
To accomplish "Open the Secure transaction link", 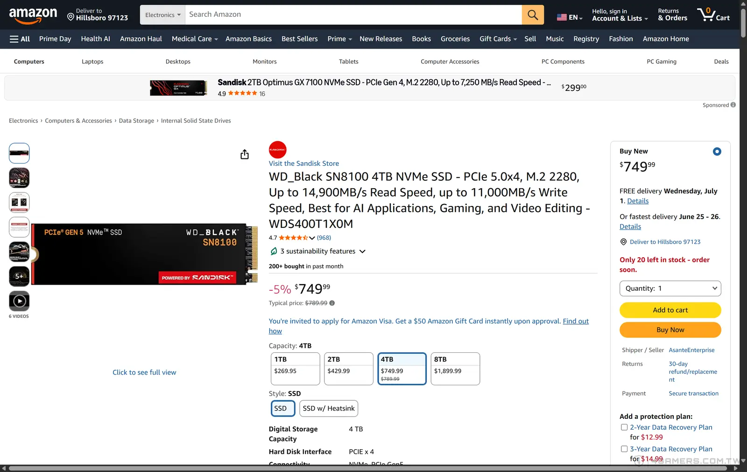I will (693, 393).
